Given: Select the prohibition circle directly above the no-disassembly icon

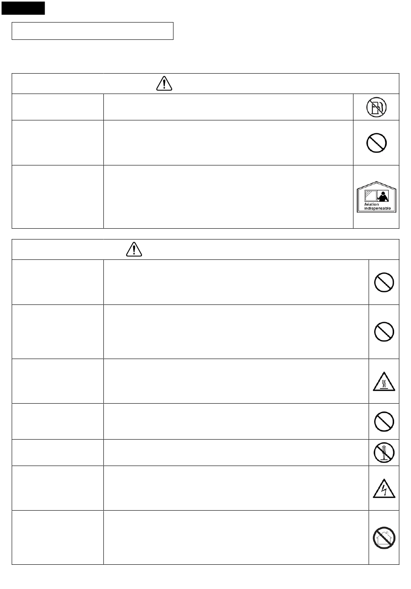Looking at the screenshot, I should [x=384, y=421].
